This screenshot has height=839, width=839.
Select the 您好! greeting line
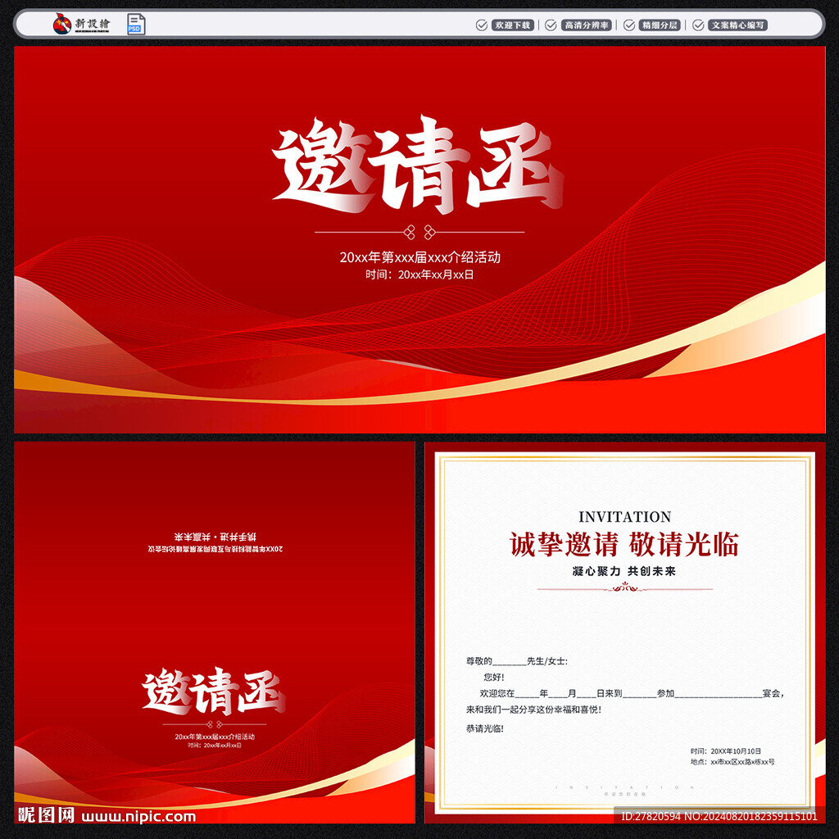pyautogui.click(x=494, y=678)
